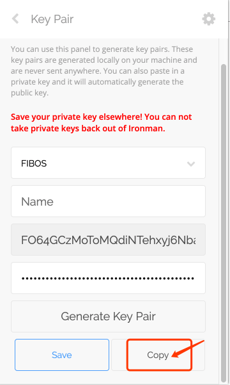Click the Generate Key Pair button
The image size is (230, 385).
coord(108,316)
